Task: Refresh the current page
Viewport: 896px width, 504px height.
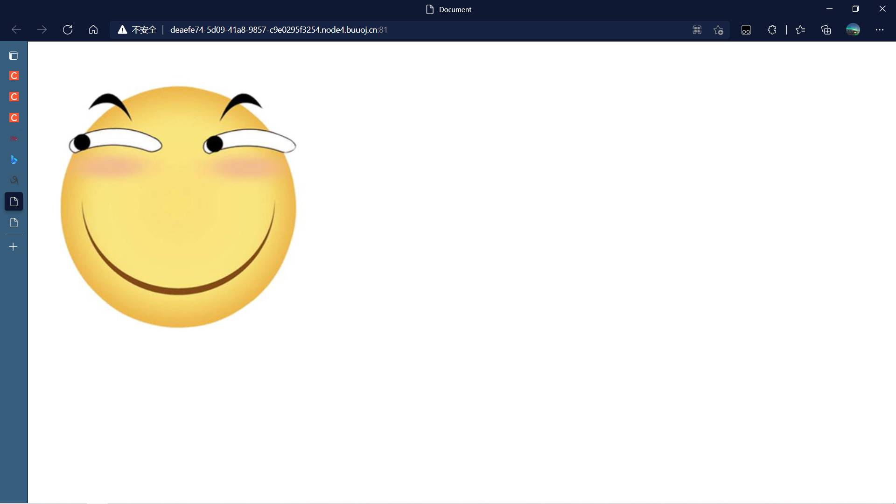Action: point(68,30)
